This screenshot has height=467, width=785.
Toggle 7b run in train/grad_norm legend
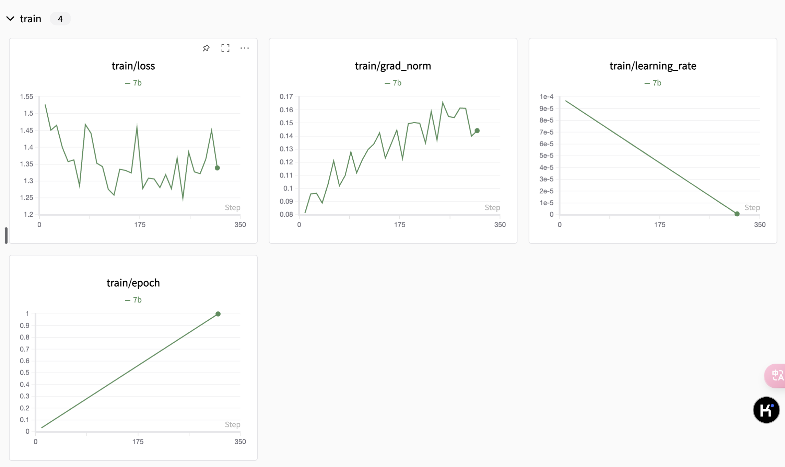tap(393, 83)
